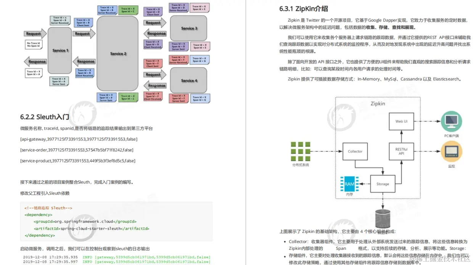
Task: Click the 'No Trace Id No Span Id' note
Action: click(x=34, y=45)
